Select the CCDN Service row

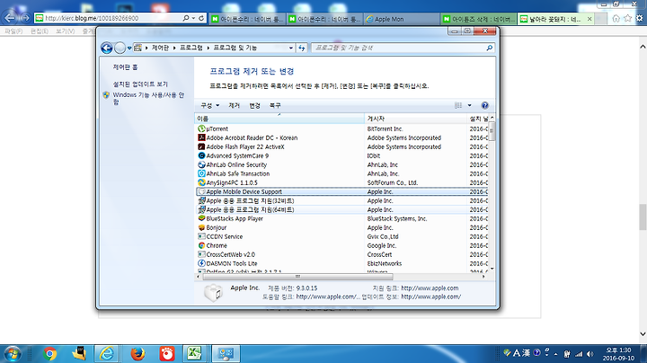click(342, 237)
